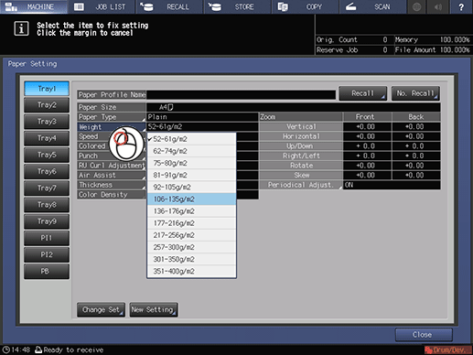This screenshot has width=473, height=355.
Task: Open the STORE tab
Action: pyautogui.click(x=238, y=6)
